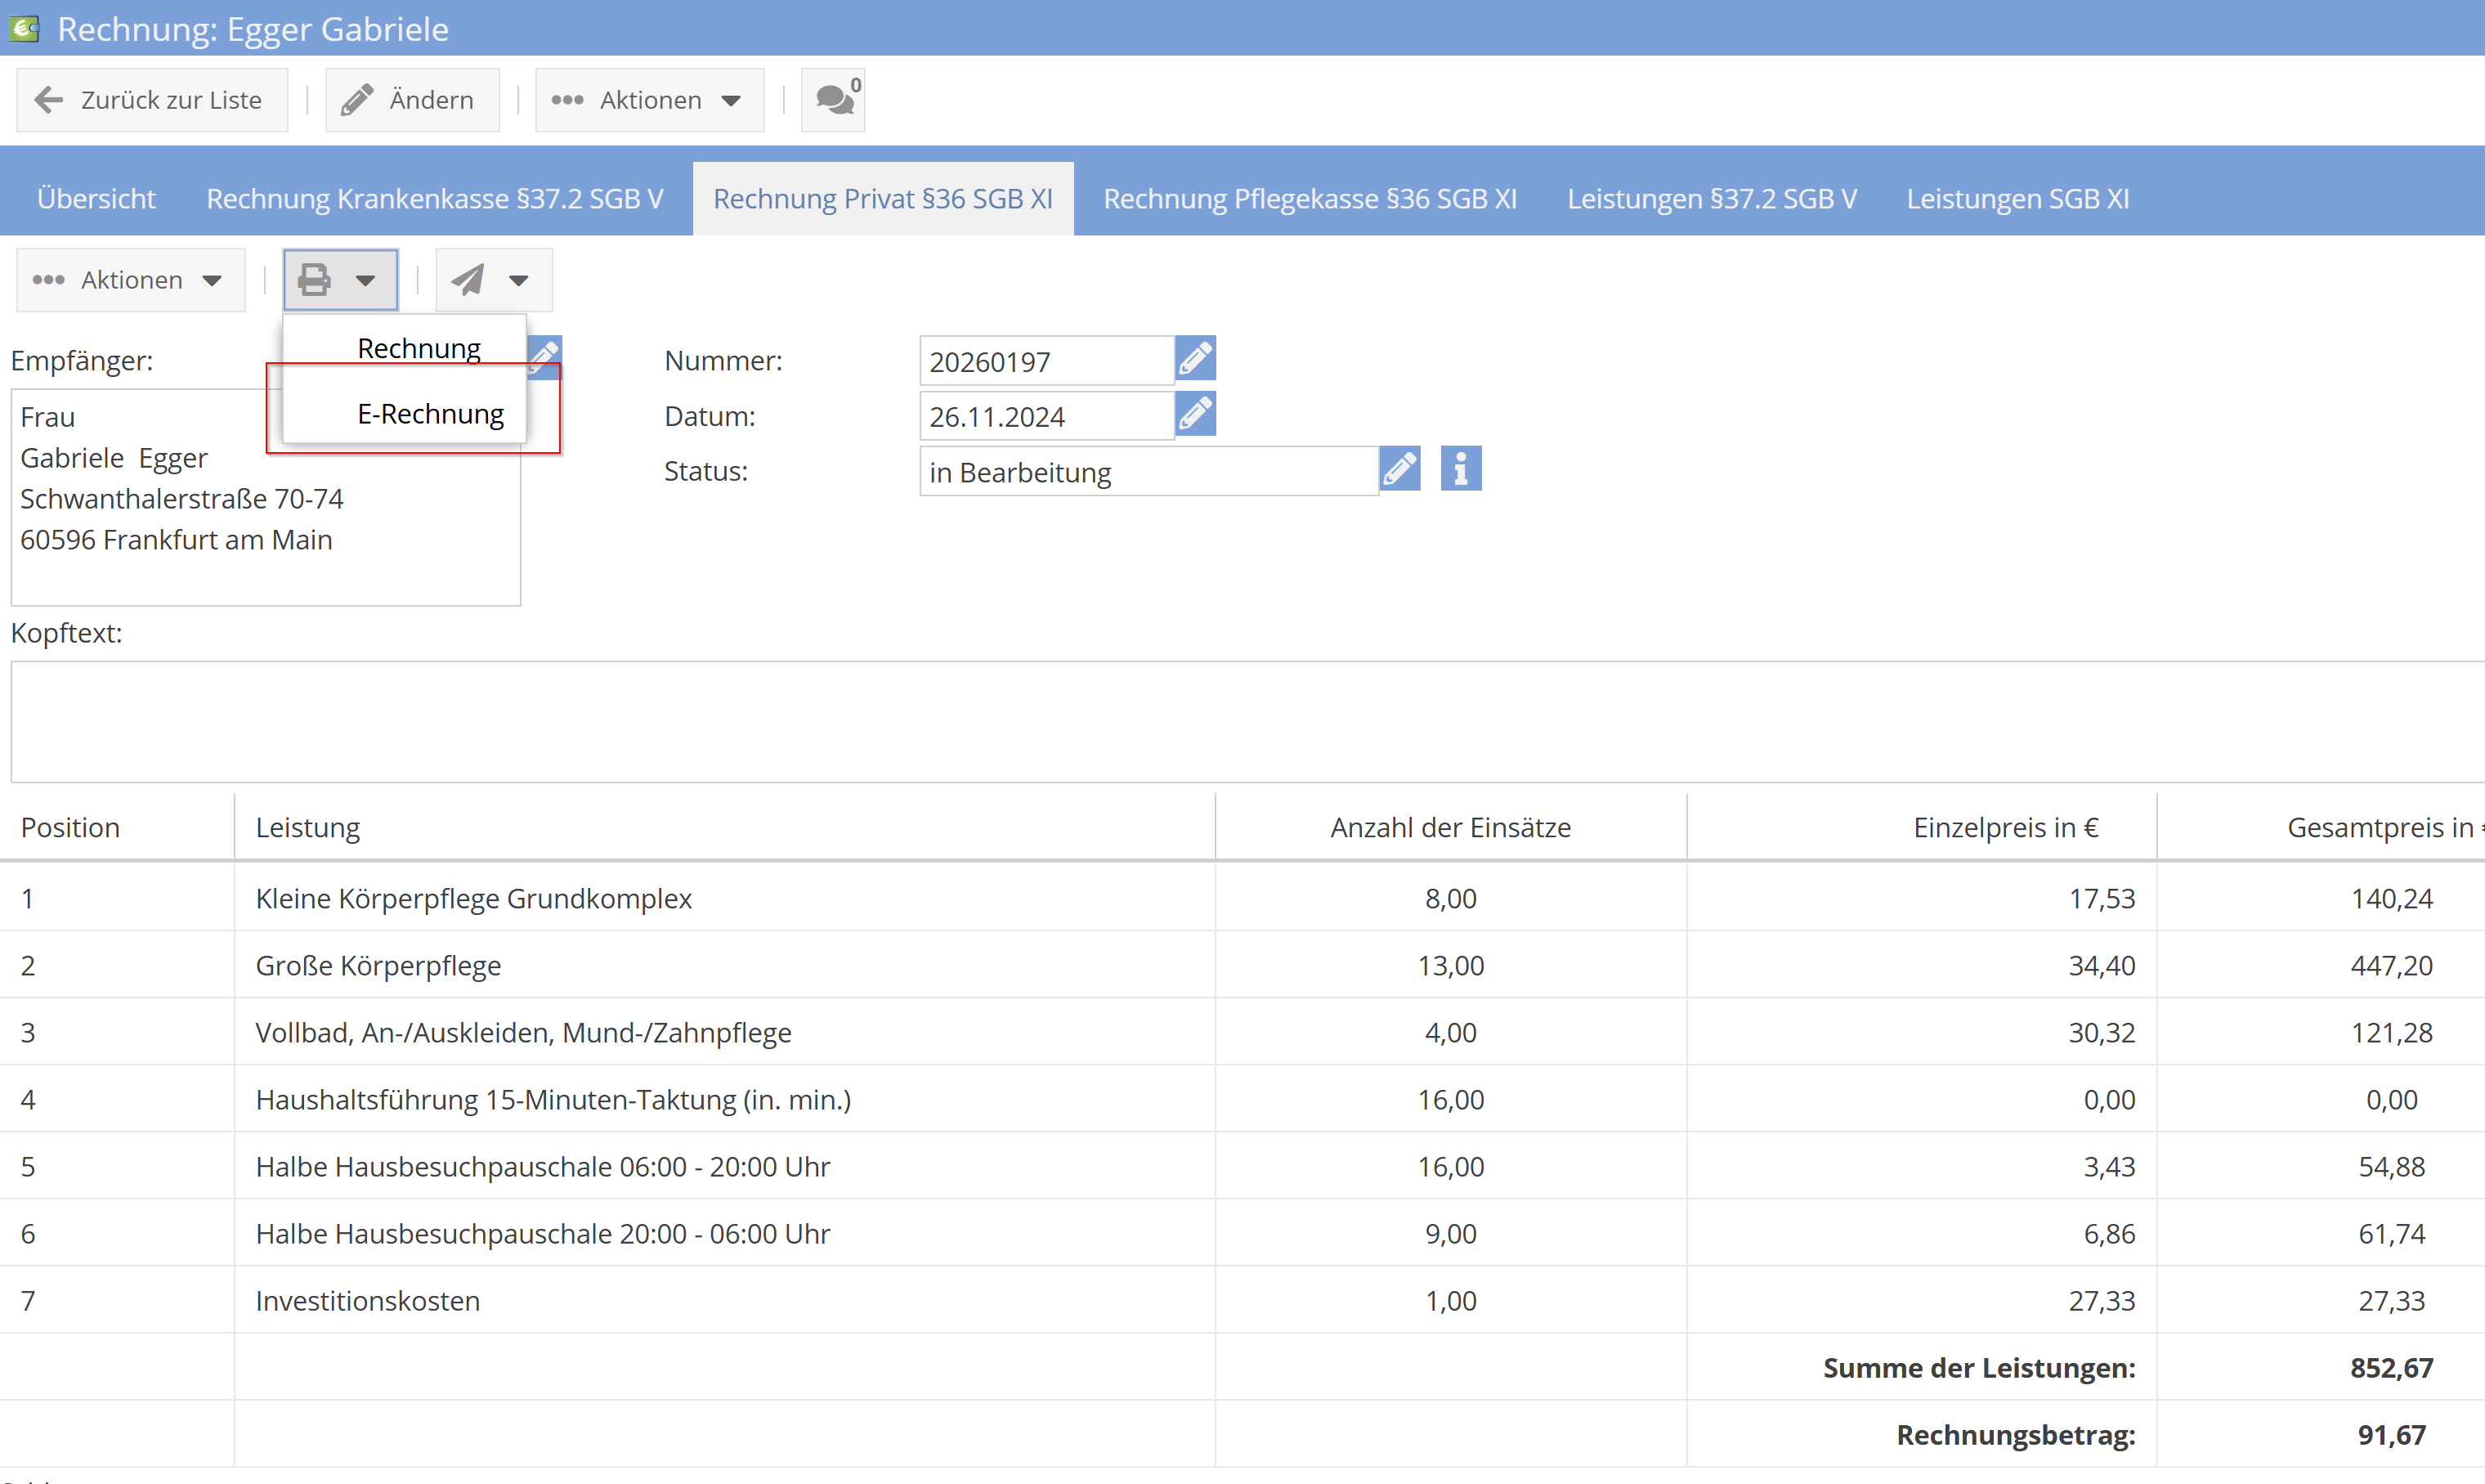This screenshot has height=1484, width=2485.
Task: Open the Aktionen dropdown in the tab toolbar
Action: 130,280
